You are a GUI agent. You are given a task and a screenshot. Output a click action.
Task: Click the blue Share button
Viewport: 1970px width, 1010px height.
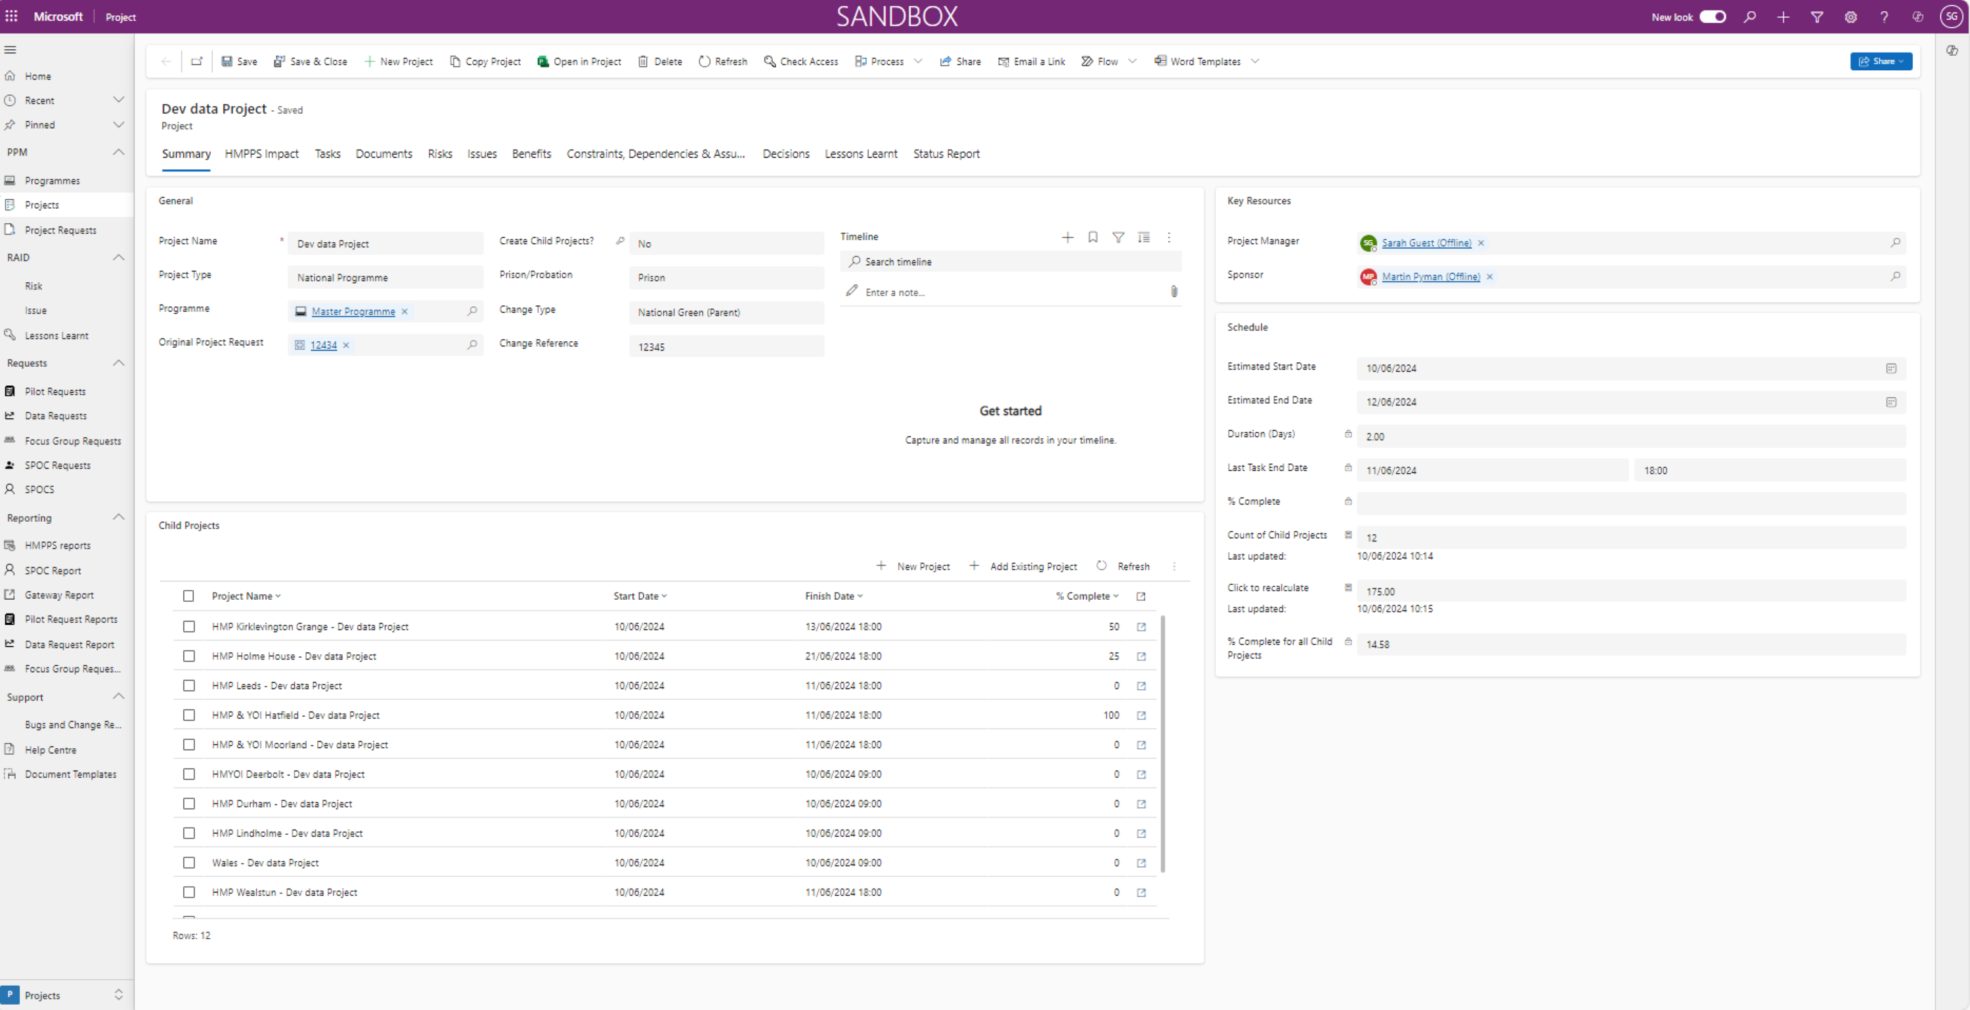tap(1881, 61)
